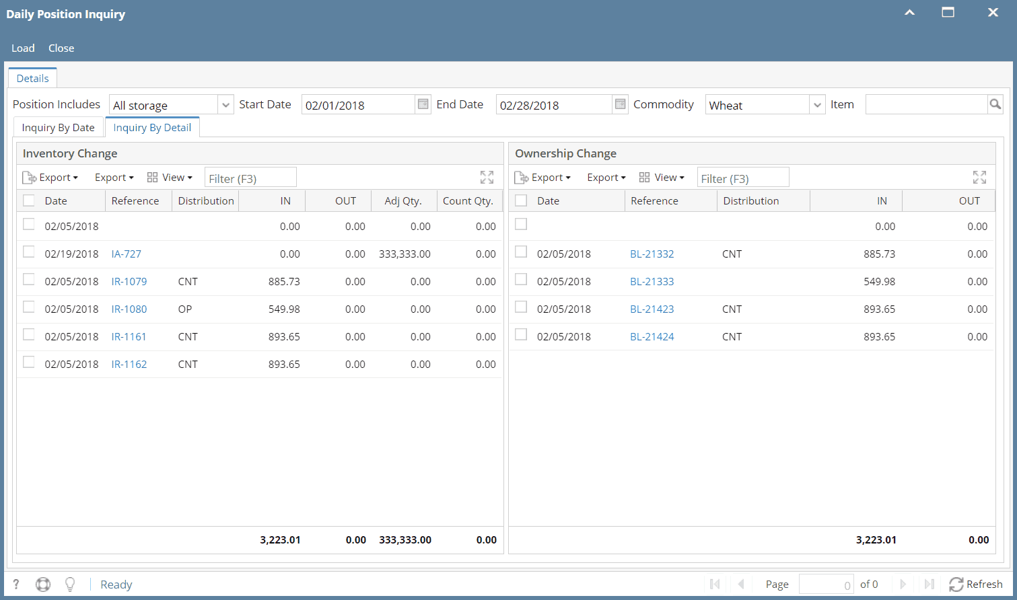Click the help question mark icon
The height and width of the screenshot is (600, 1017).
(x=16, y=585)
